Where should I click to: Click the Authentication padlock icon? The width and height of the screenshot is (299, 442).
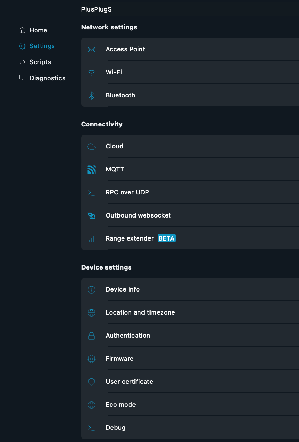(x=92, y=336)
